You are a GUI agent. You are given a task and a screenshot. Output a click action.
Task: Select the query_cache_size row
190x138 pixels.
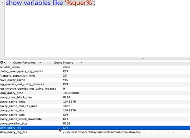tap(95, 110)
